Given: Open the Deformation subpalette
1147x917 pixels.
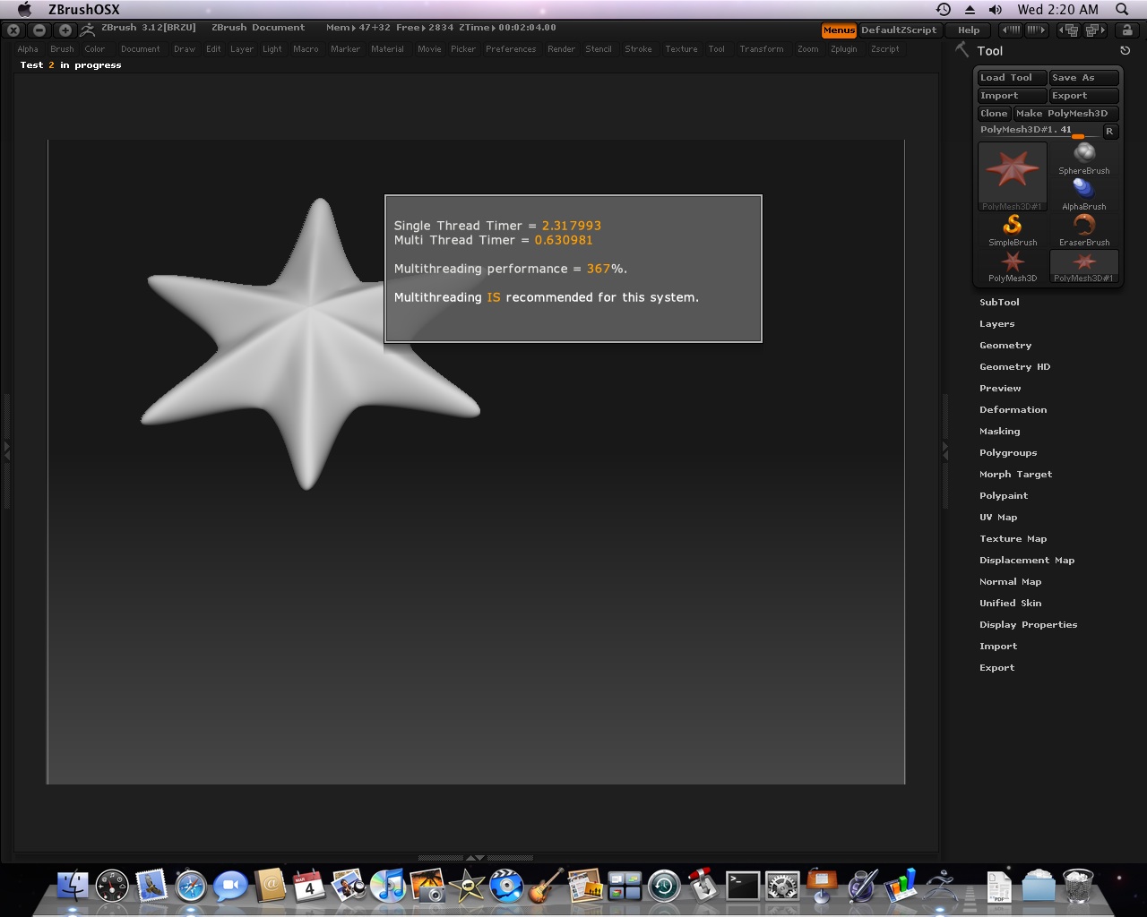Looking at the screenshot, I should coord(1013,410).
